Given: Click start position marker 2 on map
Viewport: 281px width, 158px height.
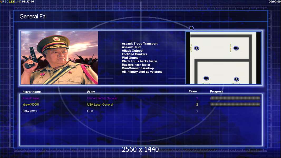Looking at the screenshot, I should (x=236, y=79).
